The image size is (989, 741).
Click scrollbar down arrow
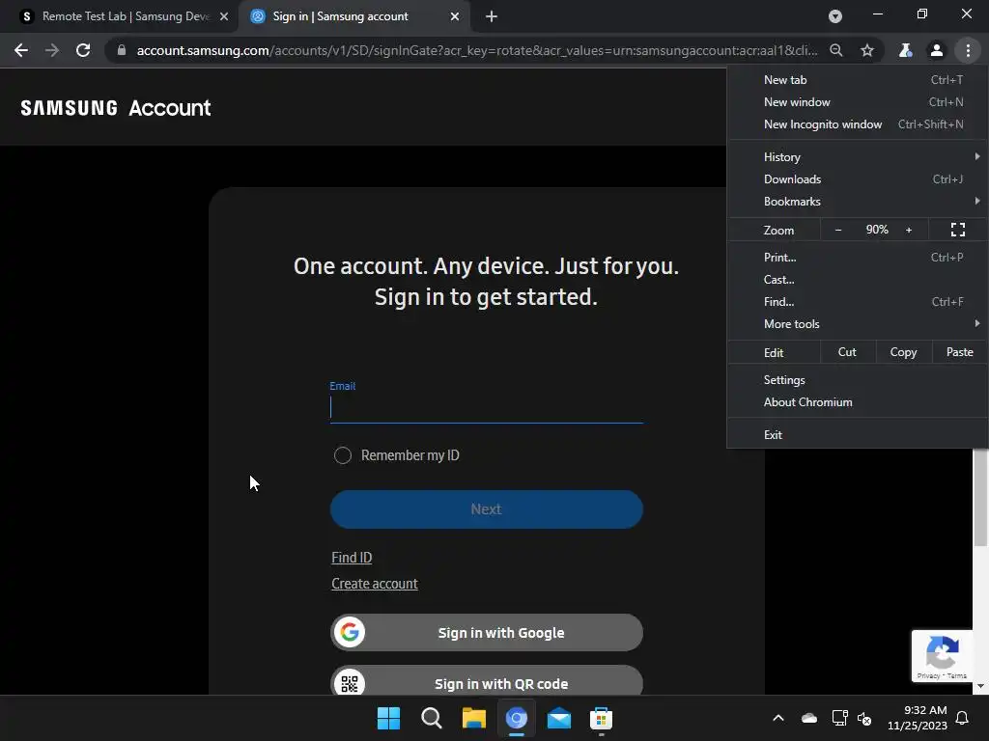pyautogui.click(x=980, y=686)
